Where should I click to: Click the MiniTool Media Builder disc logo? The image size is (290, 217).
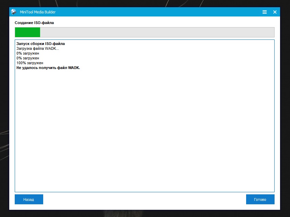[x=14, y=12]
